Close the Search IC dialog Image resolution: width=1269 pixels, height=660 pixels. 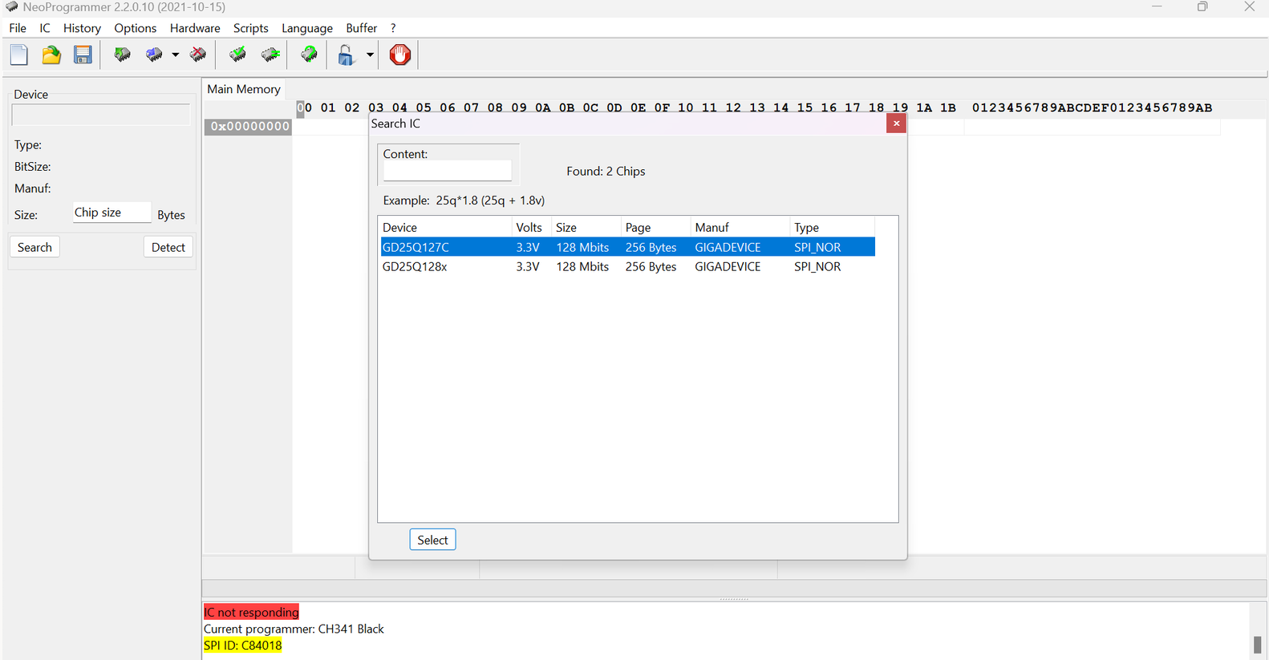point(896,123)
